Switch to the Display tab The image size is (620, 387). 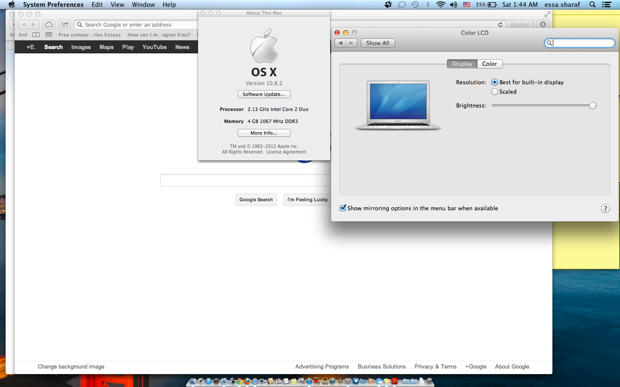click(x=462, y=64)
